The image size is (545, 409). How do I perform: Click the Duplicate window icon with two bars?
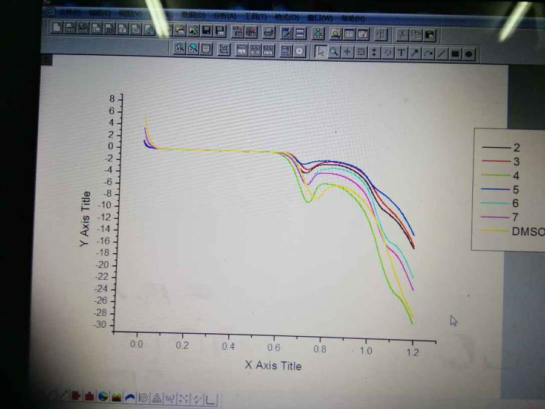pyautogui.click(x=300, y=33)
